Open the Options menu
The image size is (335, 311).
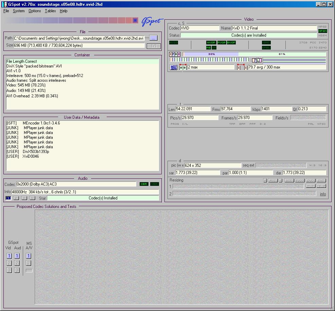(35, 11)
